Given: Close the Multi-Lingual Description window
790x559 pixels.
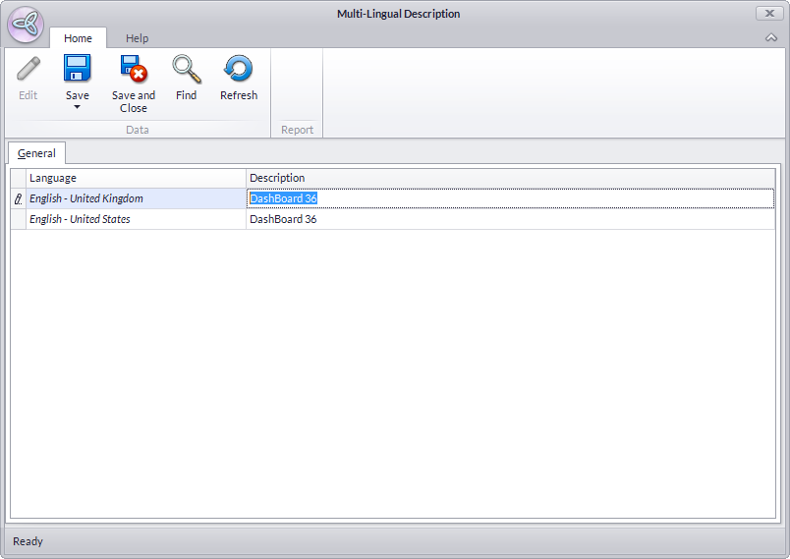Looking at the screenshot, I should (769, 14).
